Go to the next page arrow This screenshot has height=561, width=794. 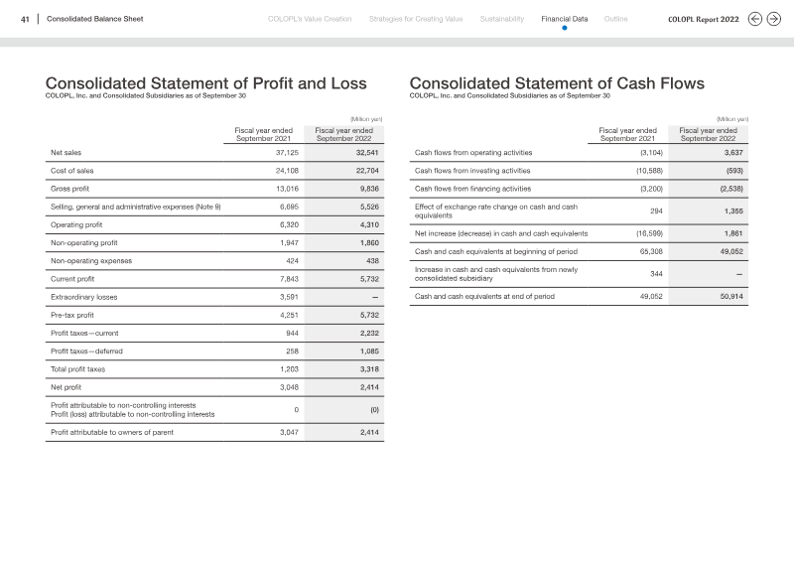774,19
